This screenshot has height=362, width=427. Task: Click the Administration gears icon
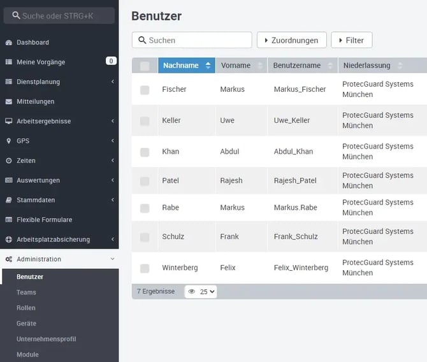tap(9, 259)
